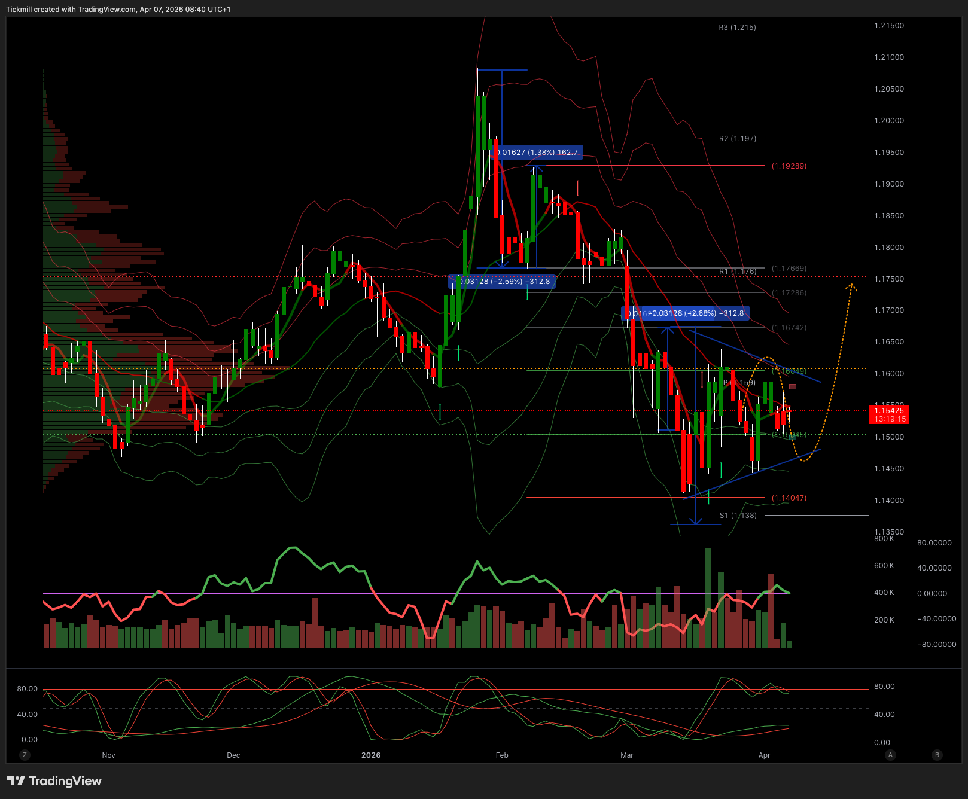Click the 2026 label on time axis
This screenshot has height=799, width=968.
(371, 755)
